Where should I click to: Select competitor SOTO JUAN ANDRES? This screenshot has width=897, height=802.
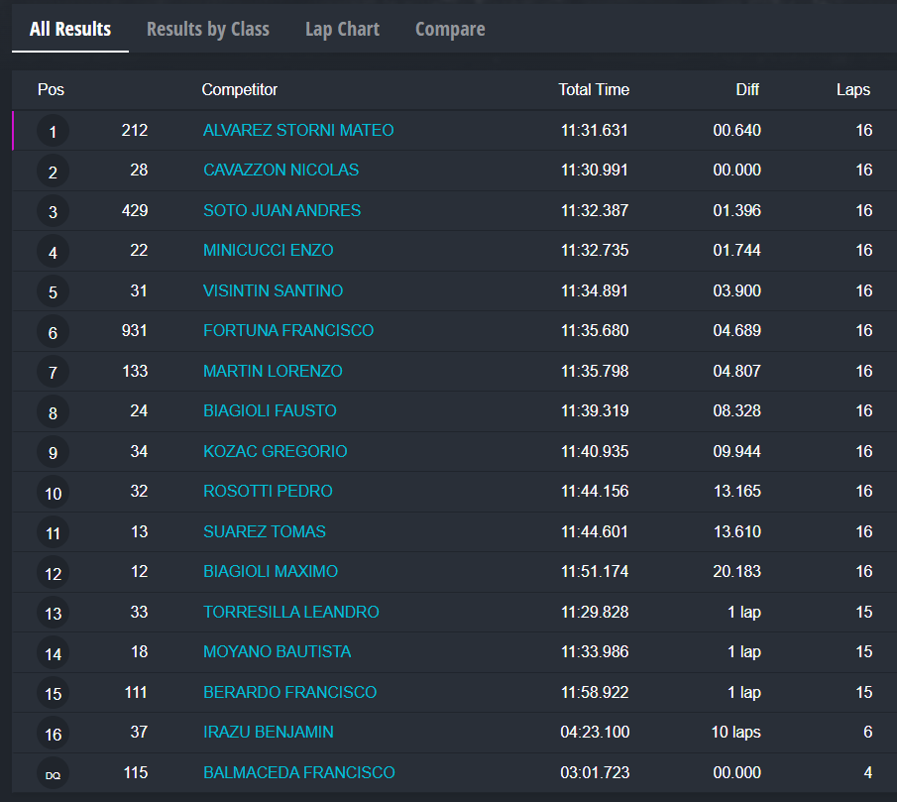[x=281, y=210]
